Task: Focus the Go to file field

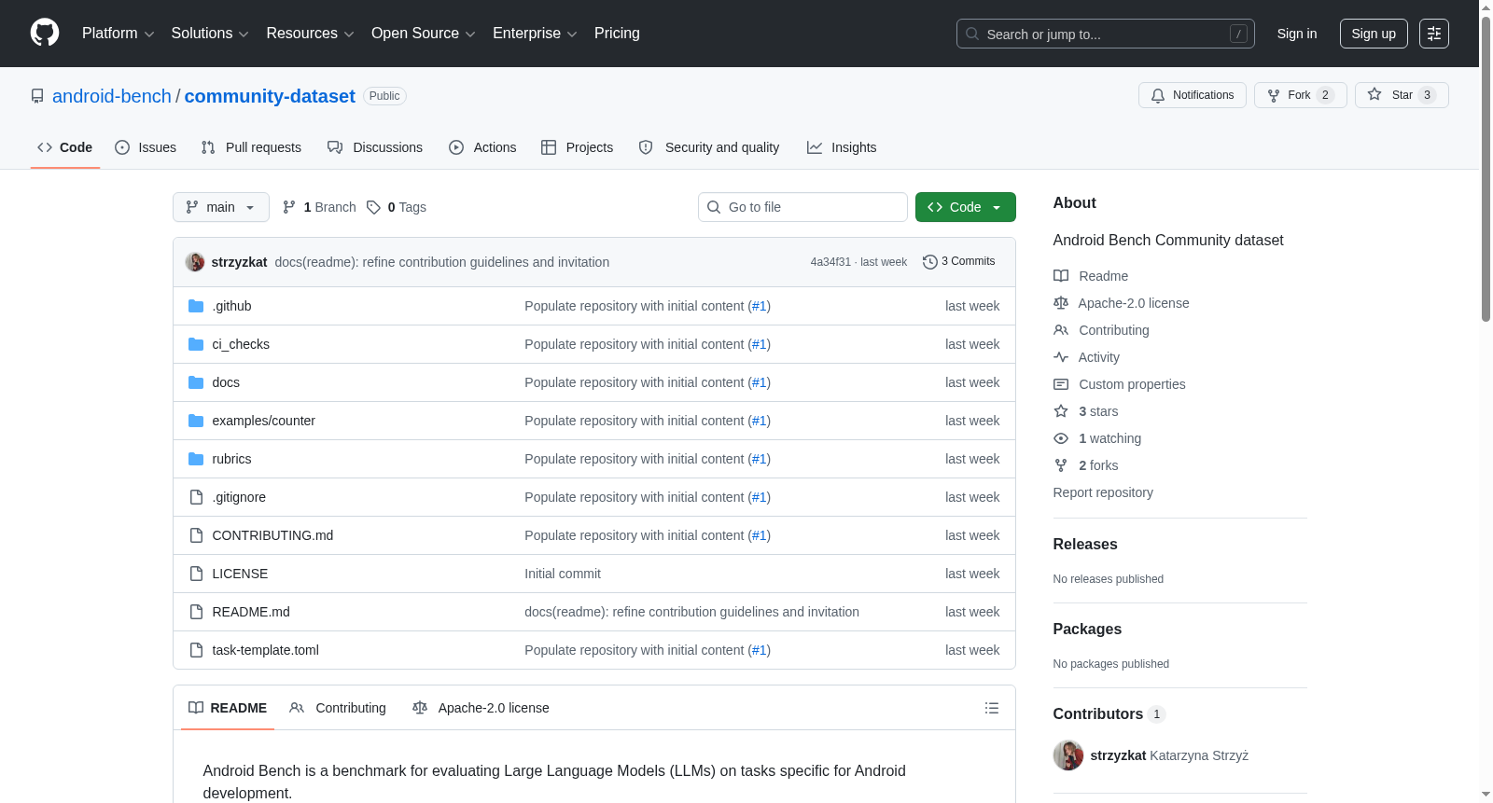Action: click(x=802, y=207)
